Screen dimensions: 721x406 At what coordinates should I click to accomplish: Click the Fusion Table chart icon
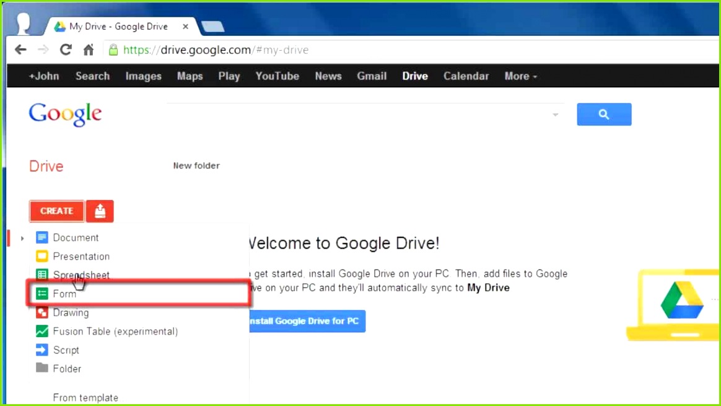point(42,331)
